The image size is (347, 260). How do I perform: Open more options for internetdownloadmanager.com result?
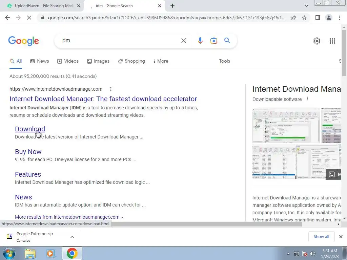point(111,89)
